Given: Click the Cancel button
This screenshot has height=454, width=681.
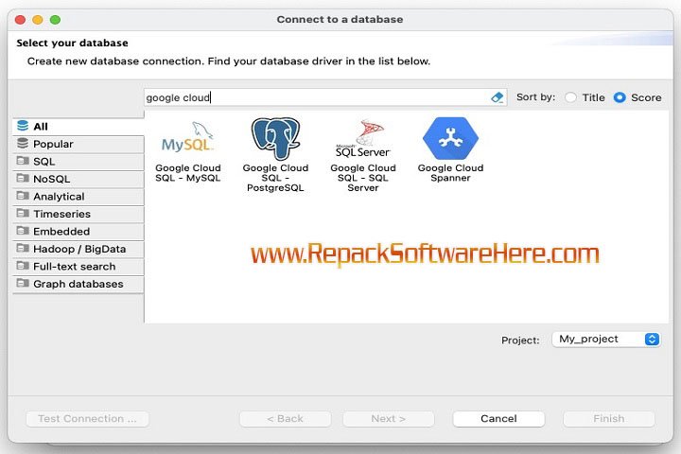Looking at the screenshot, I should pos(498,419).
